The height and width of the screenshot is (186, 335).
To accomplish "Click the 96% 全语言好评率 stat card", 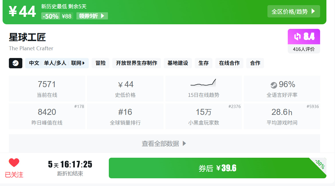I will pos(282,89).
